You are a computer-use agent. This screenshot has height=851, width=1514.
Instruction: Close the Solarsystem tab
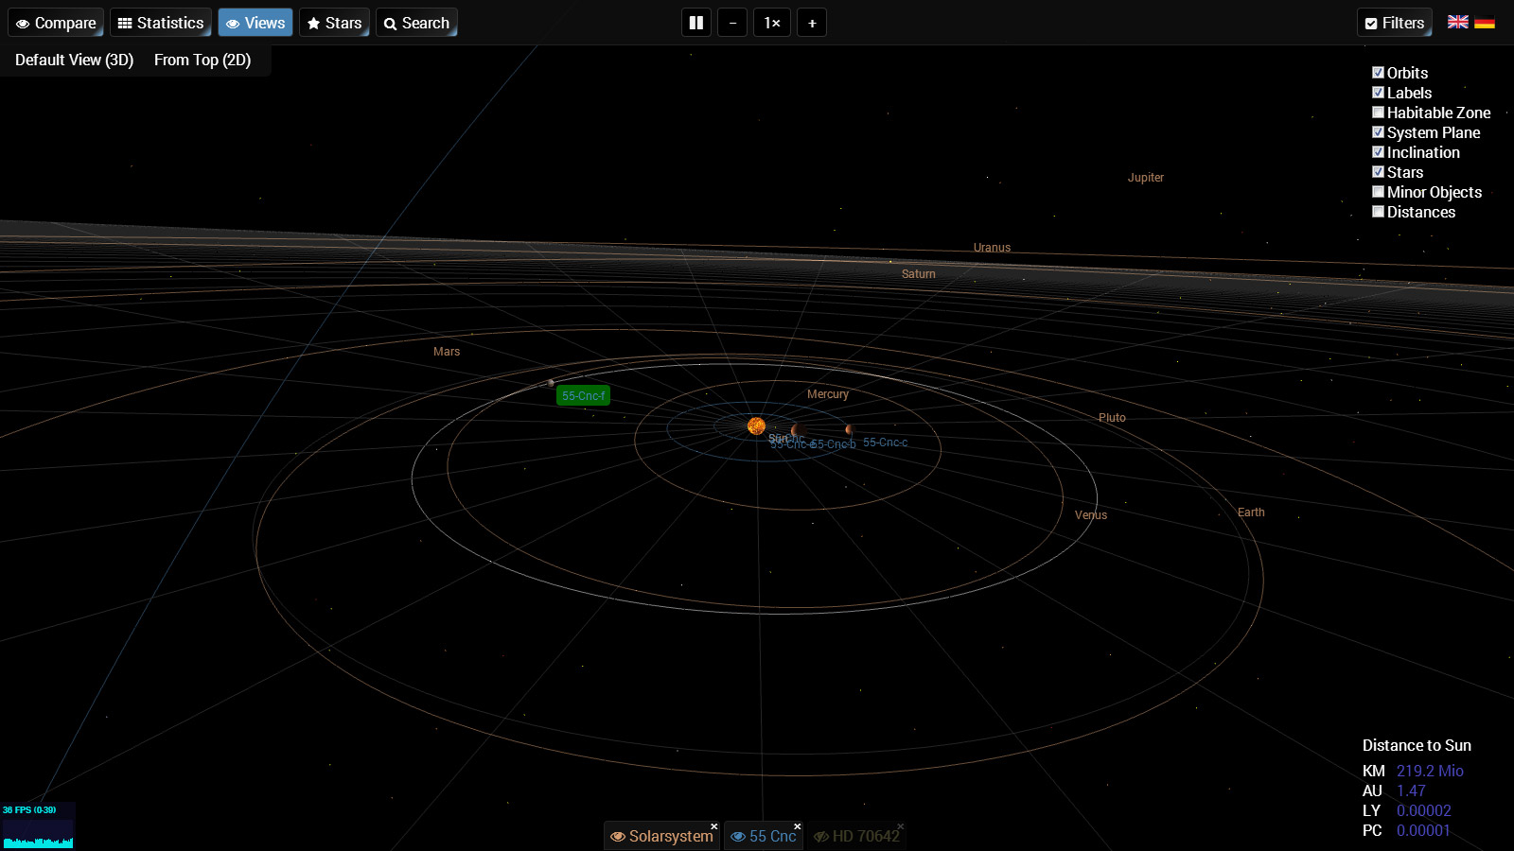point(714,826)
